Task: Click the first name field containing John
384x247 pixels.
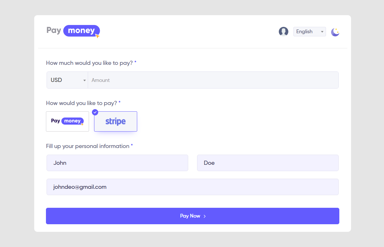Action: click(117, 163)
